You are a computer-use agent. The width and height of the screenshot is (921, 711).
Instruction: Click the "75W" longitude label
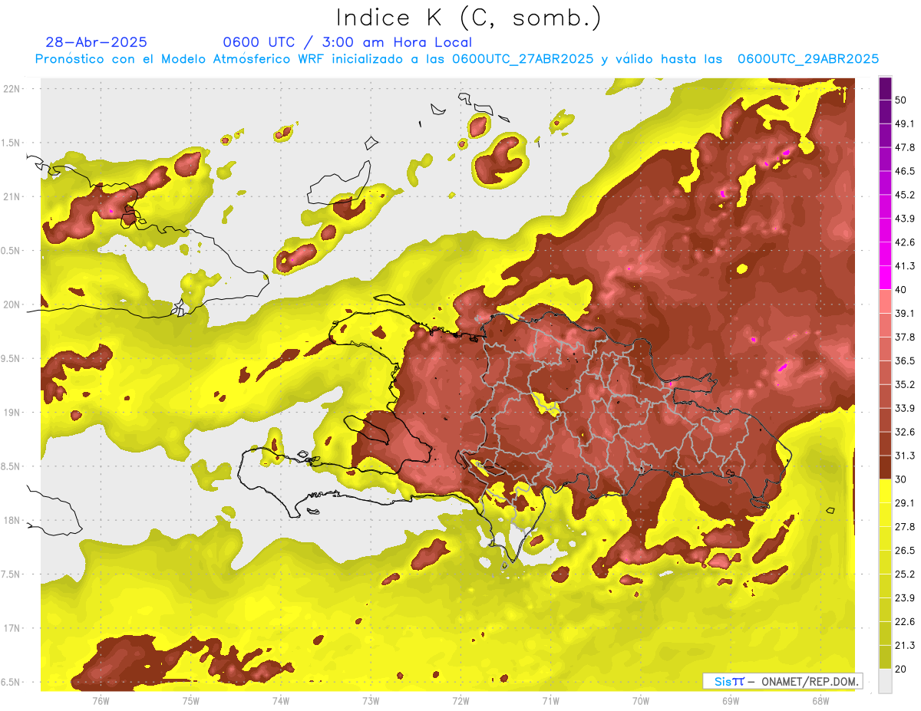(x=191, y=701)
